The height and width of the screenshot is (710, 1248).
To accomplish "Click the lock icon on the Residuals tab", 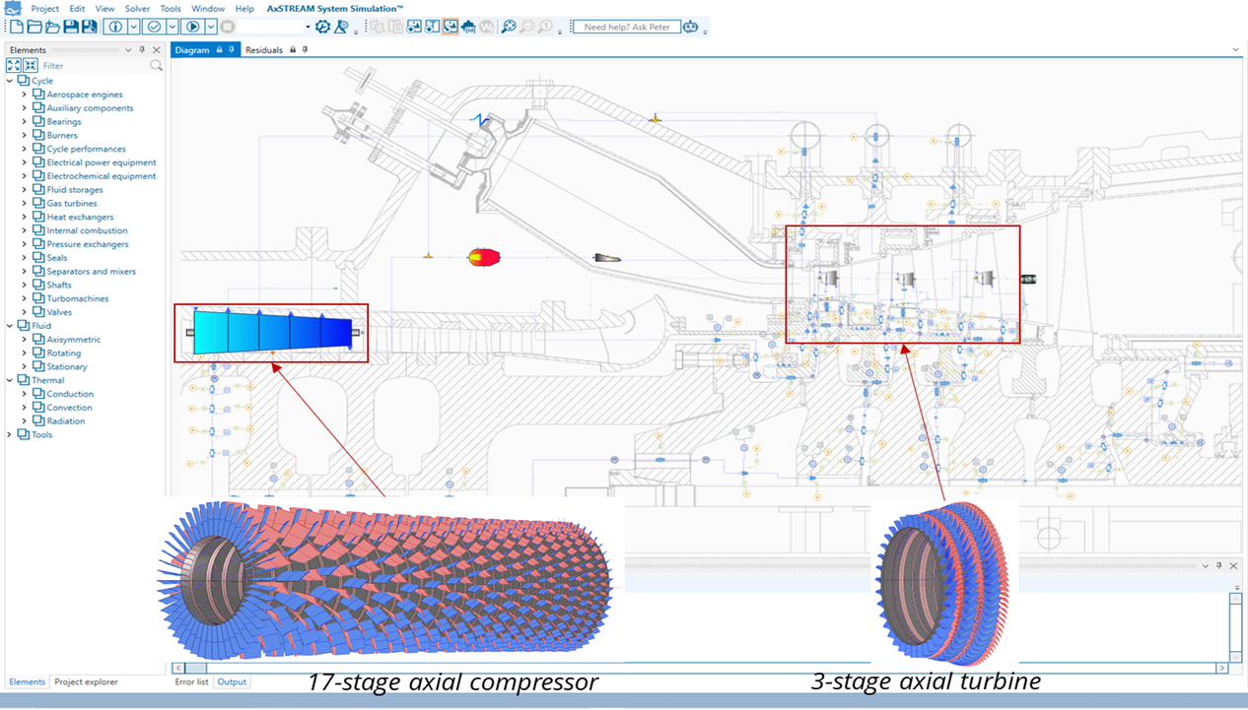I will pyautogui.click(x=293, y=50).
